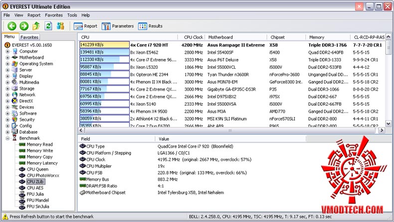Click the green Forward arrow toolbar icon
The height and width of the screenshot is (222, 394).
tap(23, 26)
